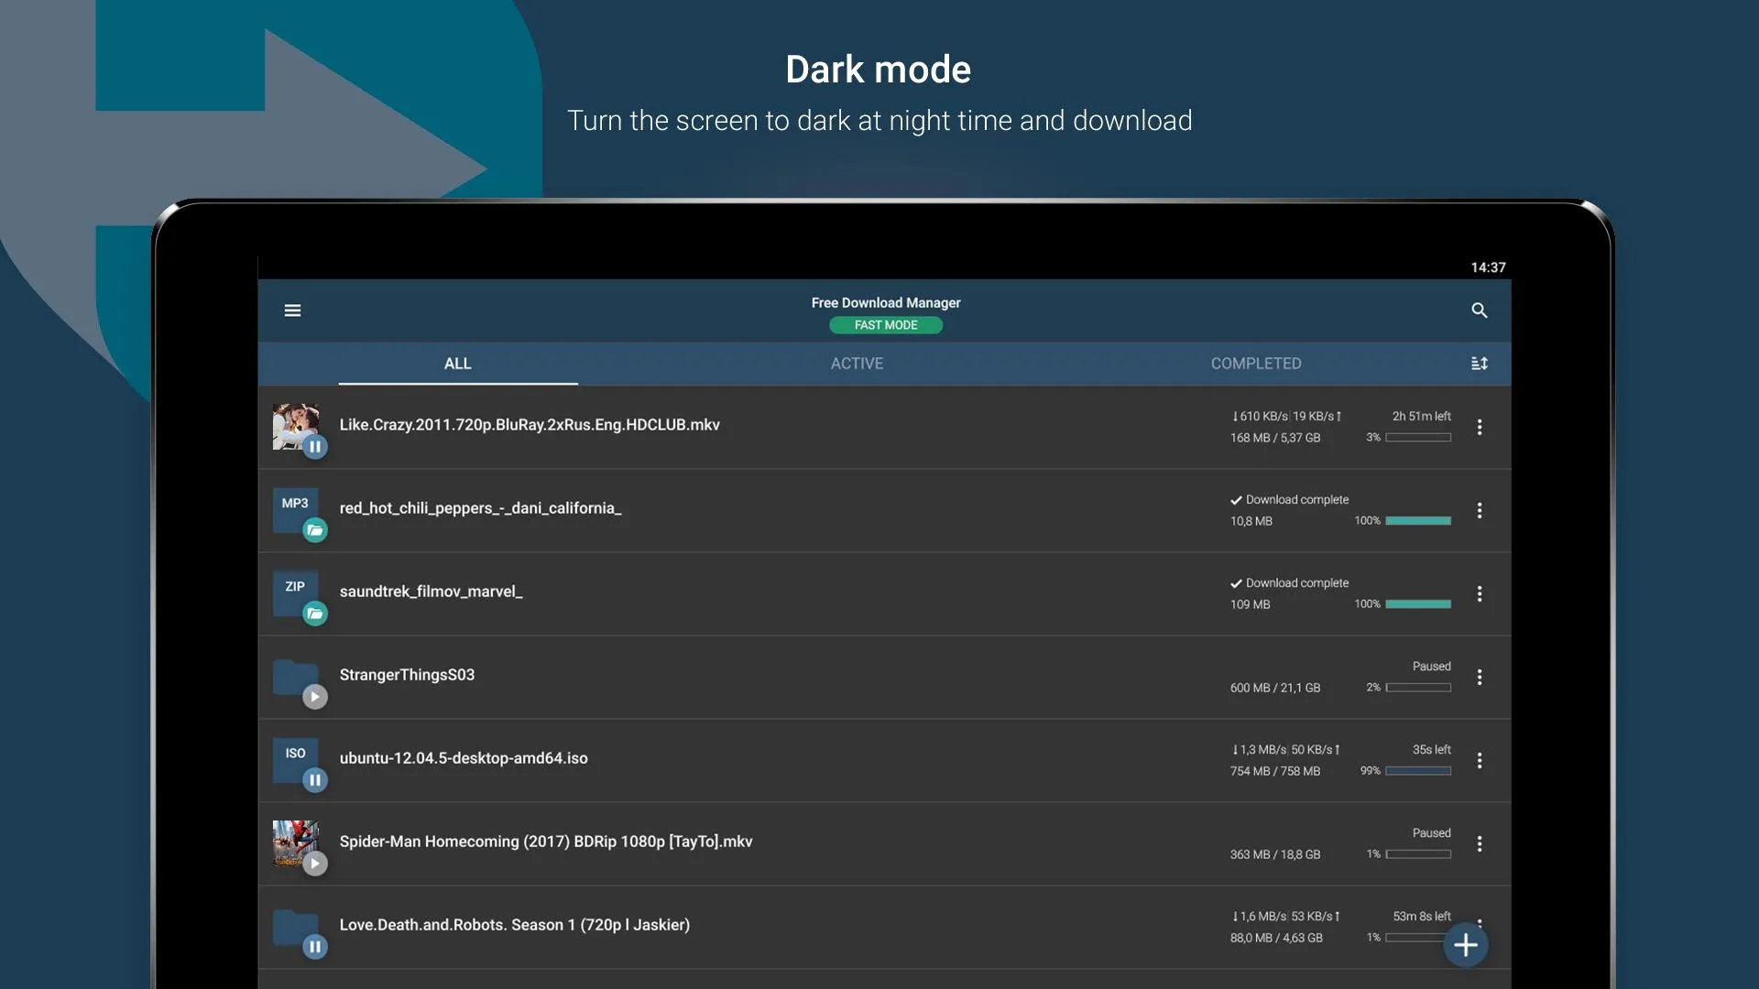Click the FAST MODE badge
The height and width of the screenshot is (989, 1759).
[x=885, y=325]
